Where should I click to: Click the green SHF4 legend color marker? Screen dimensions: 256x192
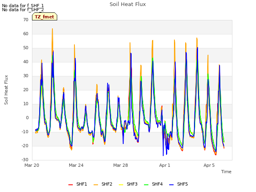pos(146,185)
